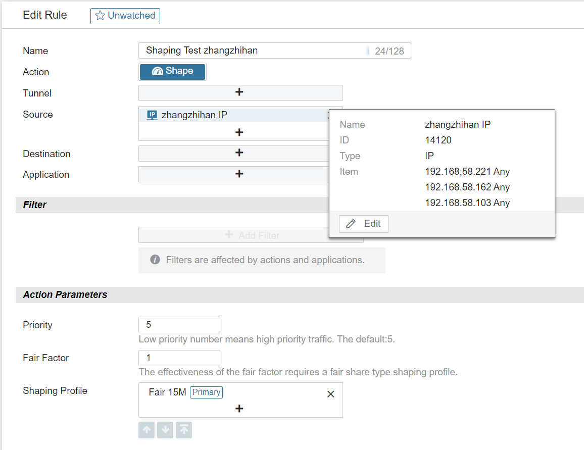Click the Priority input field
Viewport: 584px width, 450px height.
[179, 325]
